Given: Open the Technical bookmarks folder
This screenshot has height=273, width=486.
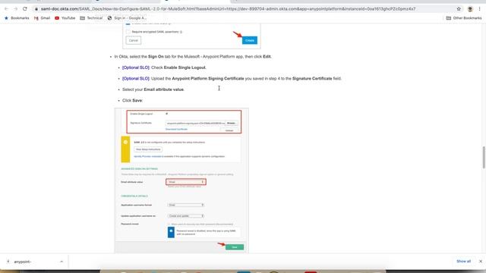Looking at the screenshot, I should (91, 18).
